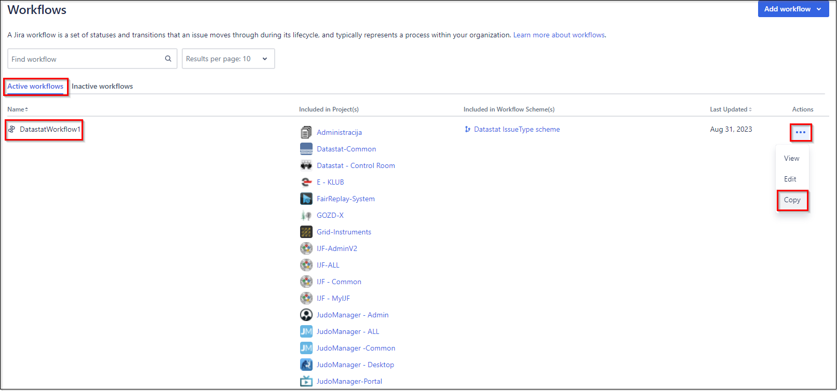Open the JudoManager-Portal project link
This screenshot has height=391, width=837.
(349, 381)
